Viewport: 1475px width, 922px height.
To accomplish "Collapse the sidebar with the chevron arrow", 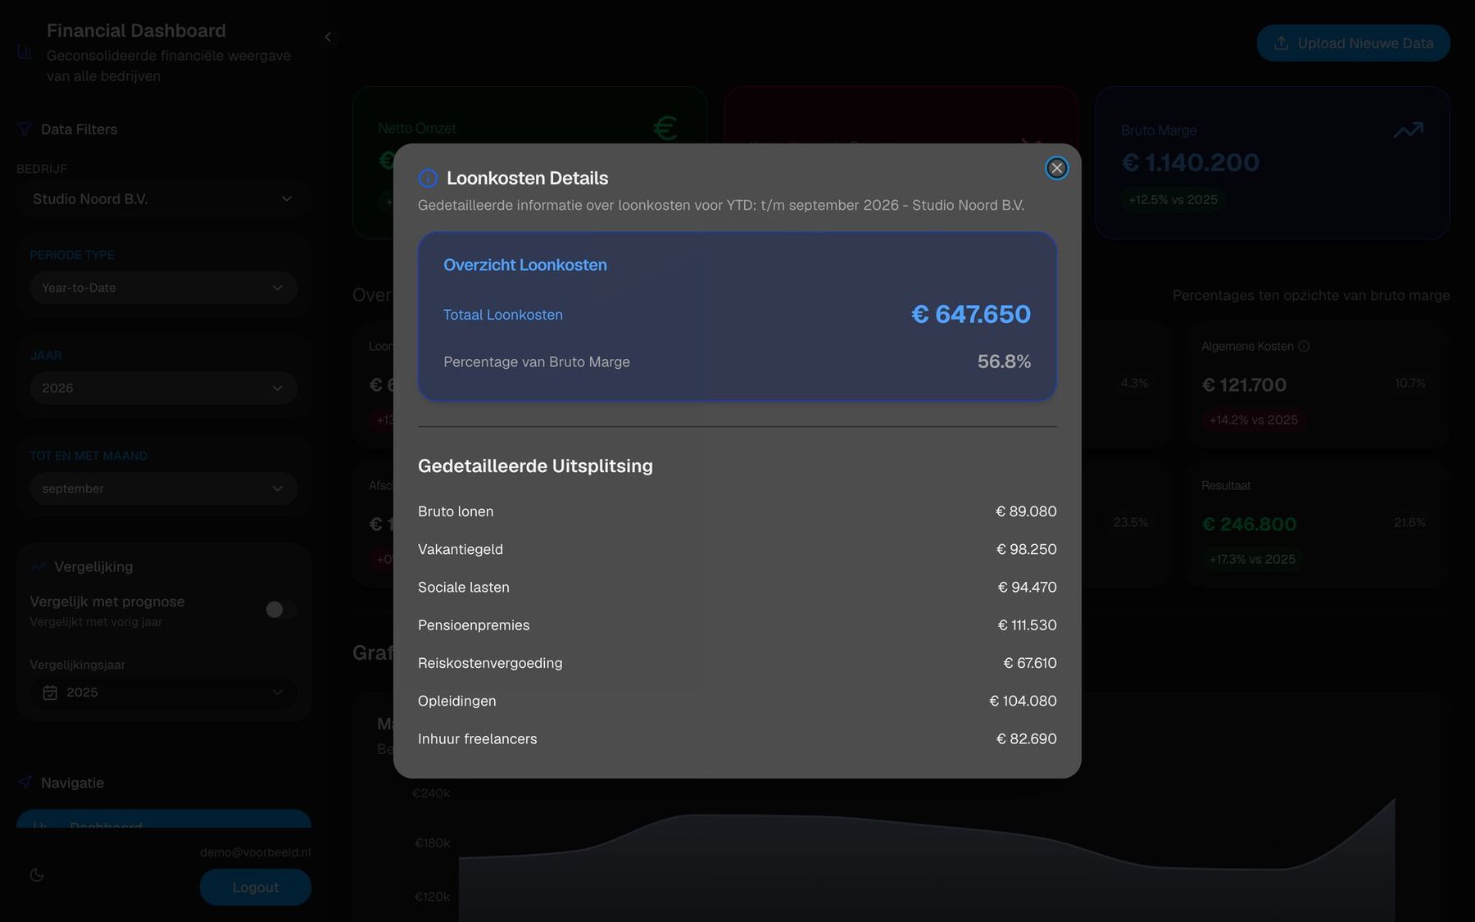I will tap(328, 37).
